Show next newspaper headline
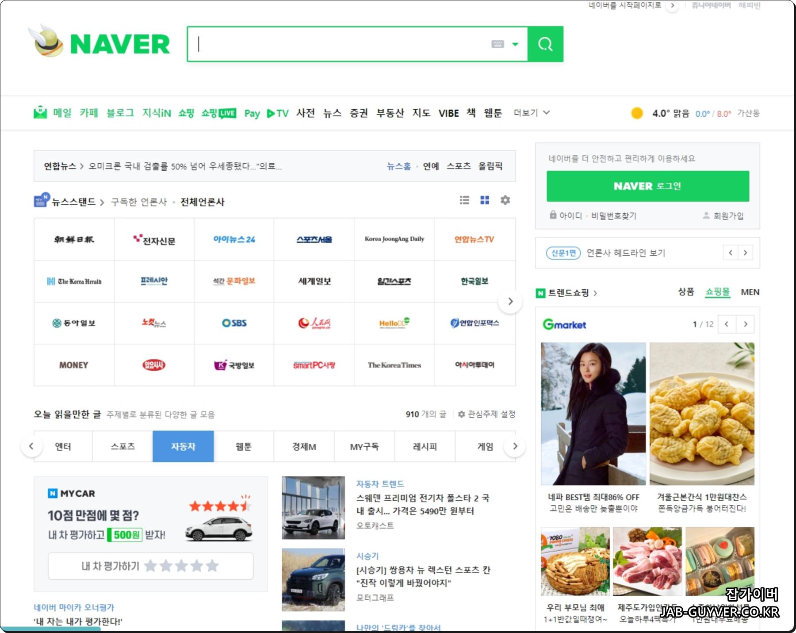796x633 pixels. 746,253
